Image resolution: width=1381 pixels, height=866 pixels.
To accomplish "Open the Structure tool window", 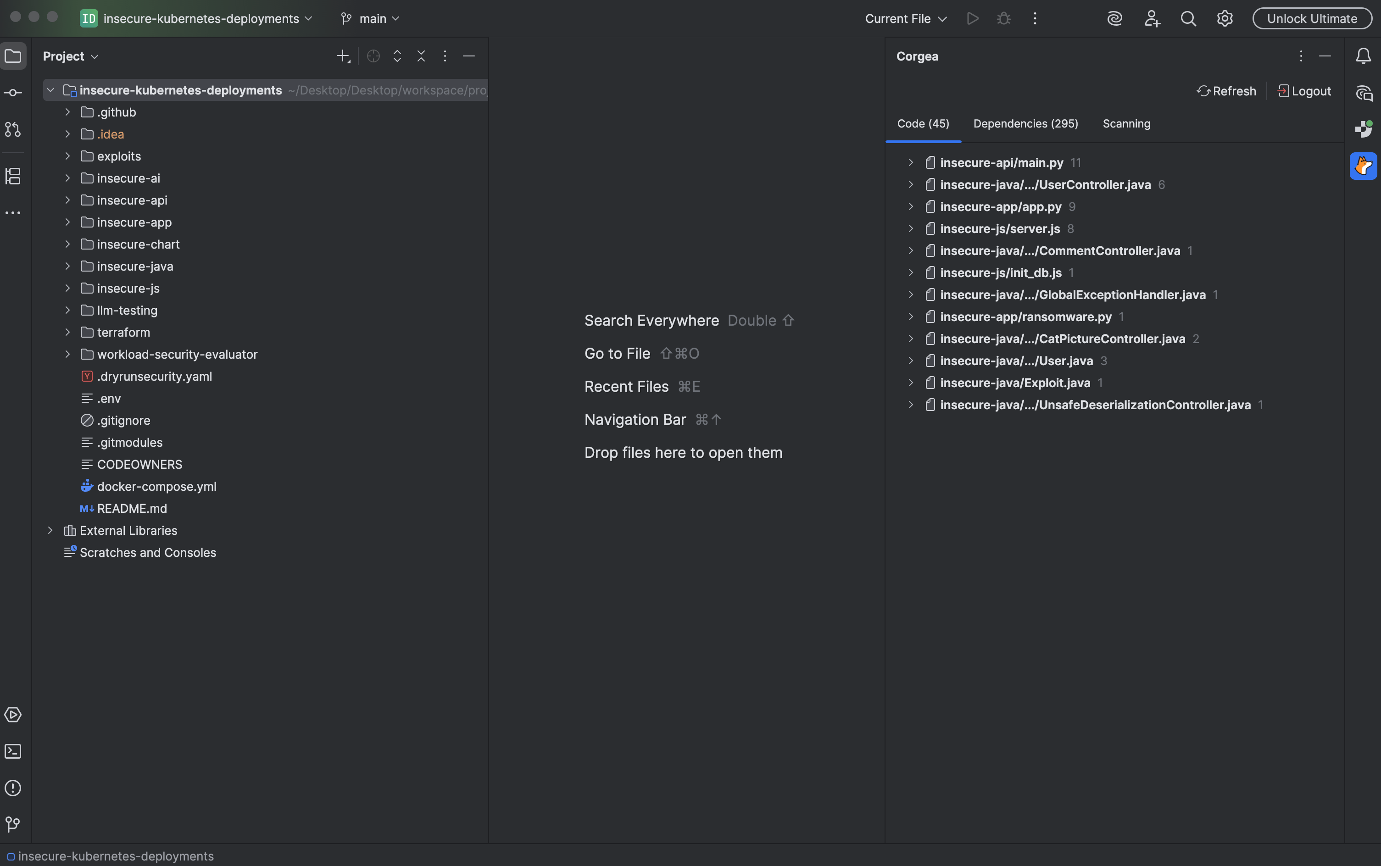I will (x=13, y=176).
